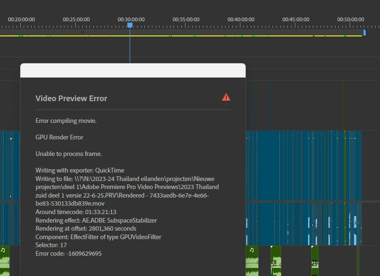Click the 'GPU Render Error' line
380x276 pixels.
point(59,137)
